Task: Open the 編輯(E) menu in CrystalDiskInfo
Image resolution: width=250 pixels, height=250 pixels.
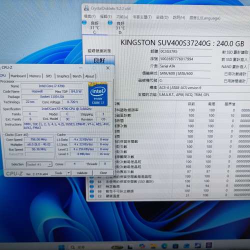Action: tap(106, 16)
